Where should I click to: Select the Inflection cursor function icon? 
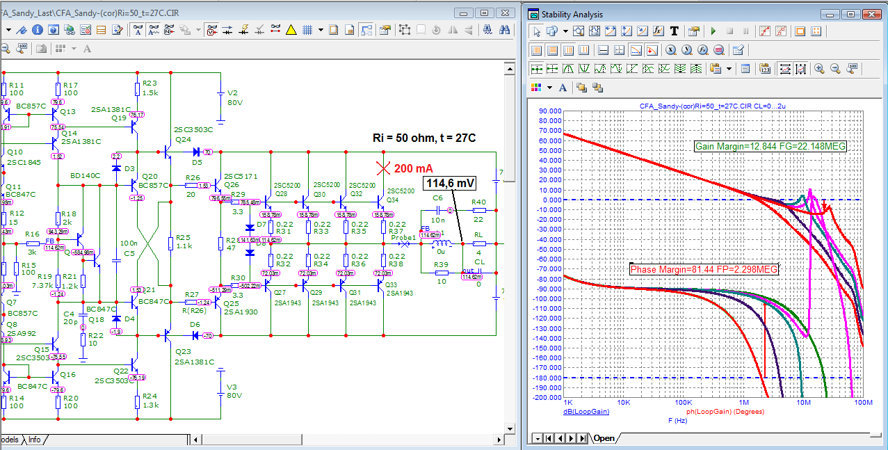(x=631, y=69)
